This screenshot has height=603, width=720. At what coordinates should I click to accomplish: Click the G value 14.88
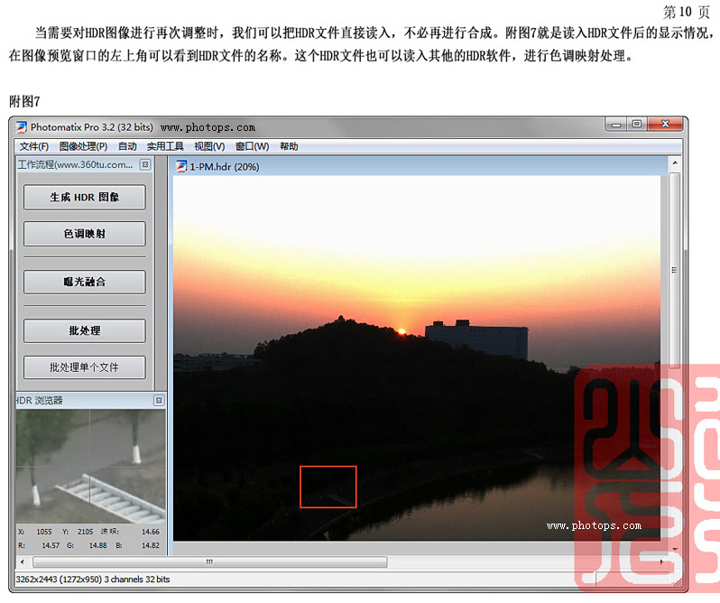click(97, 545)
